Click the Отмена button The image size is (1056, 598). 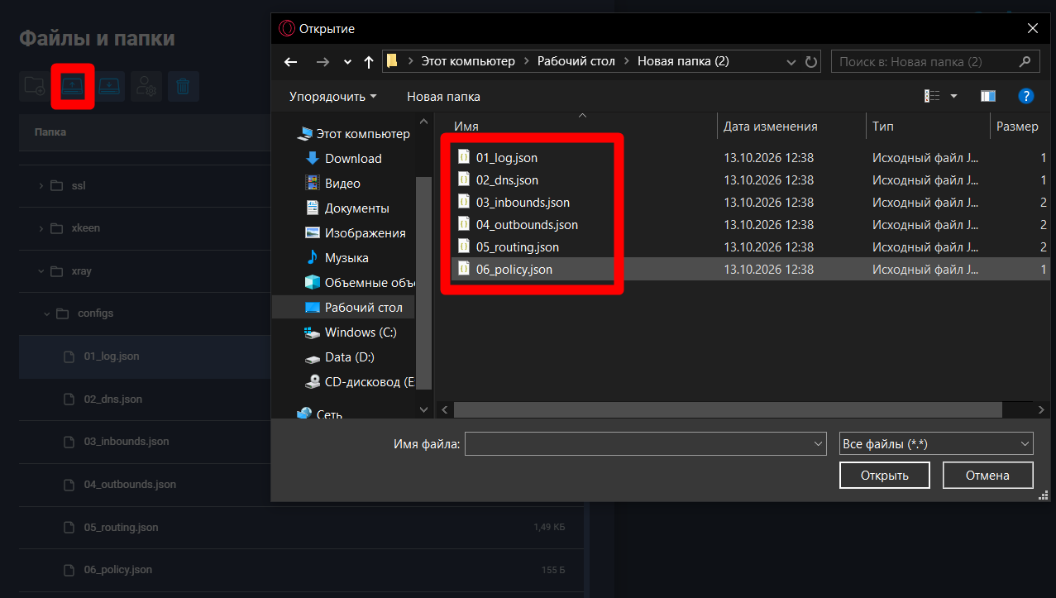(x=987, y=476)
